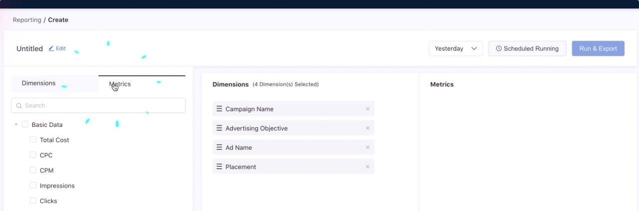Click the drag handle icon for Ad Name
Screen dimensions: 639x211
pyautogui.click(x=219, y=147)
